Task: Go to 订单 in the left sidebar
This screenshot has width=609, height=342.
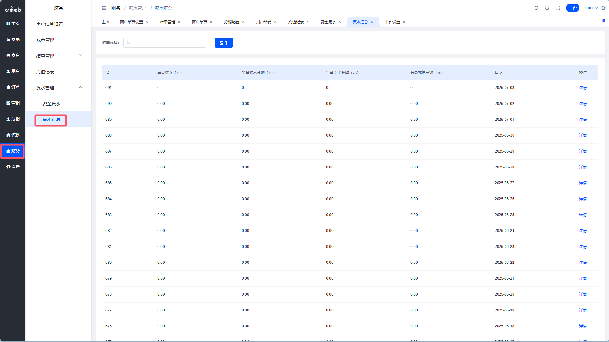Action: click(x=13, y=87)
